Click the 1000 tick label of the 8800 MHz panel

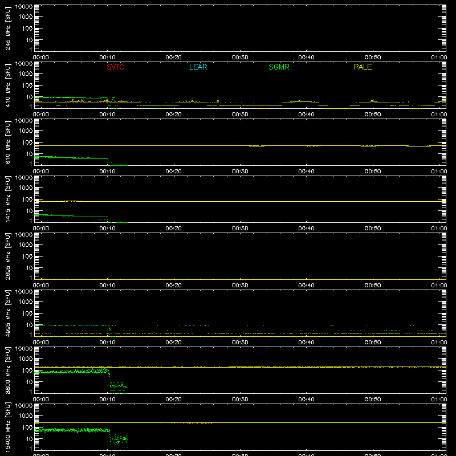click(26, 359)
